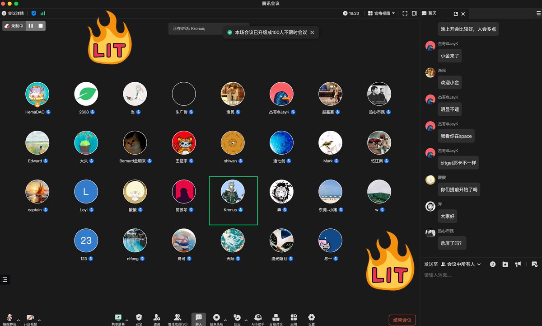Screen dimensions: 542x326
Task: Toggle side panel layout icon
Action: click(x=414, y=14)
